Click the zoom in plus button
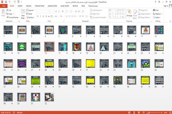The height and width of the screenshot is (114, 172). point(162,113)
